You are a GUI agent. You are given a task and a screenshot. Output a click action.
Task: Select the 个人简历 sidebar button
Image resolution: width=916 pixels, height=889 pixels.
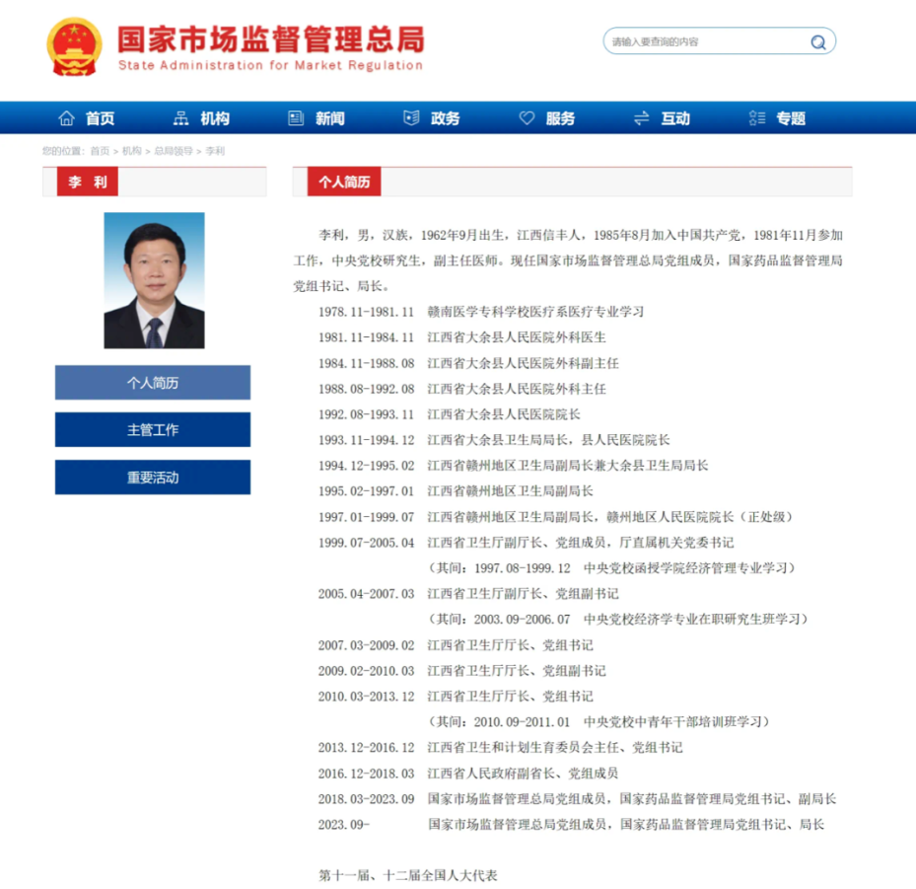click(153, 383)
